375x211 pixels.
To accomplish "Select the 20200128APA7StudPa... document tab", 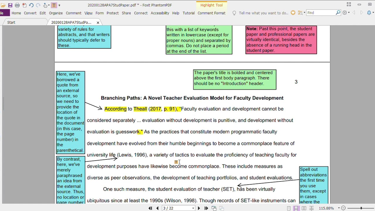I will tap(71, 22).
